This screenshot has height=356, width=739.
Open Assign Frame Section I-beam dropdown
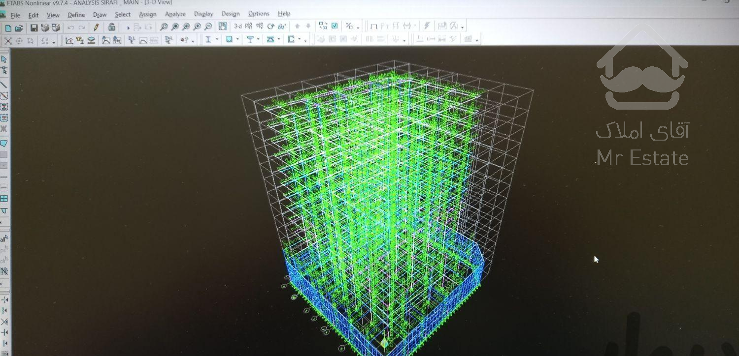[x=217, y=40]
